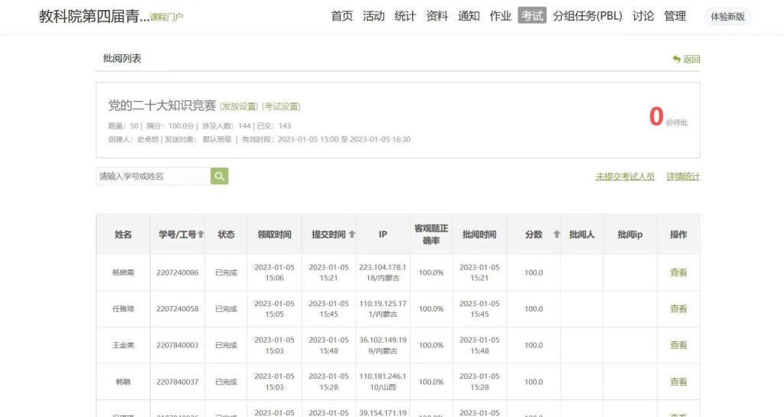The image size is (784, 417).
Task: Sort by 提交时间 column arrow
Action: (x=352, y=235)
